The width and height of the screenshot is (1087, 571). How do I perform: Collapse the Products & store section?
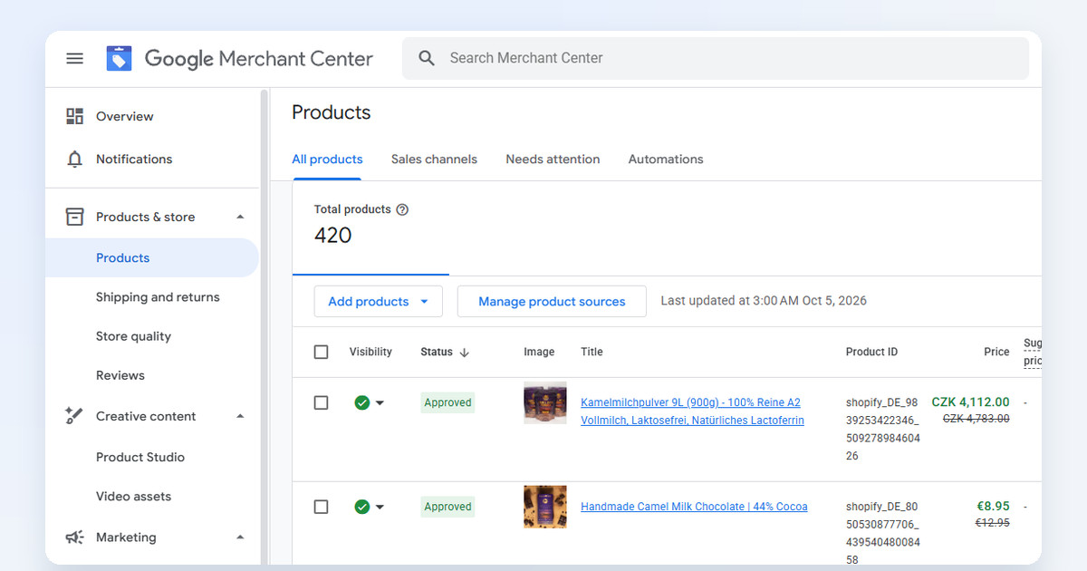[240, 217]
